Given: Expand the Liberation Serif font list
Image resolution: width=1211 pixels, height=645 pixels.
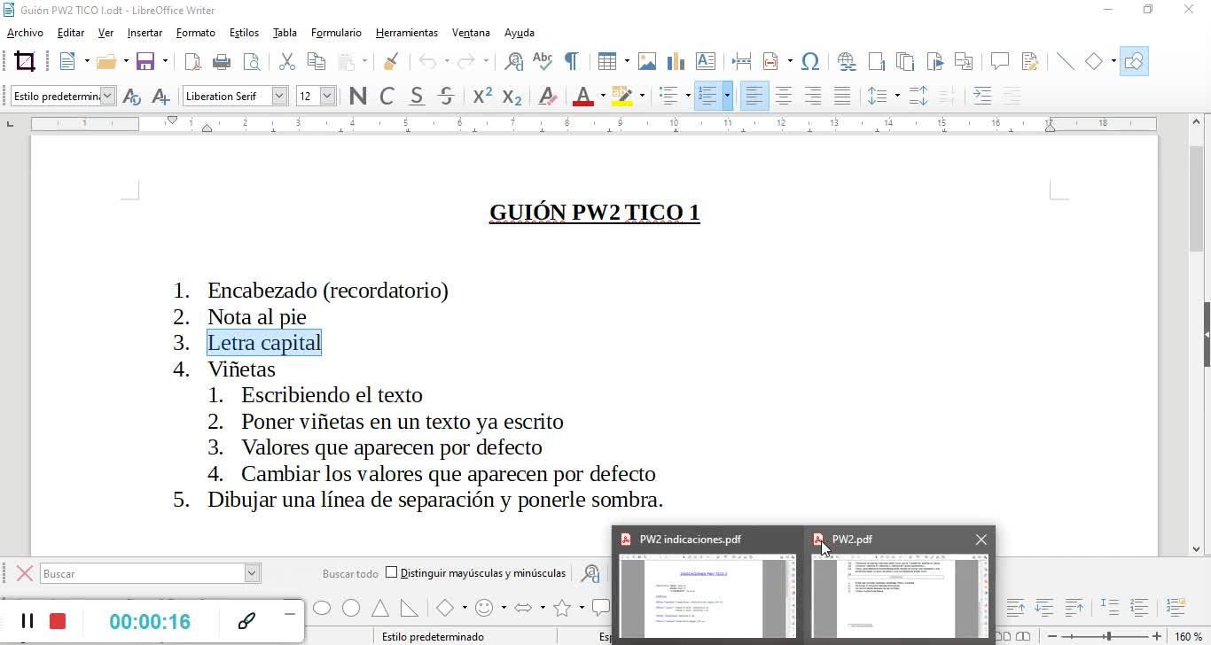Looking at the screenshot, I should tap(279, 96).
